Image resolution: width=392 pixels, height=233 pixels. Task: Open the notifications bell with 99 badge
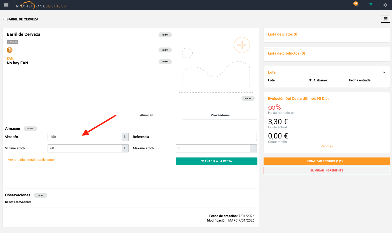(356, 5)
